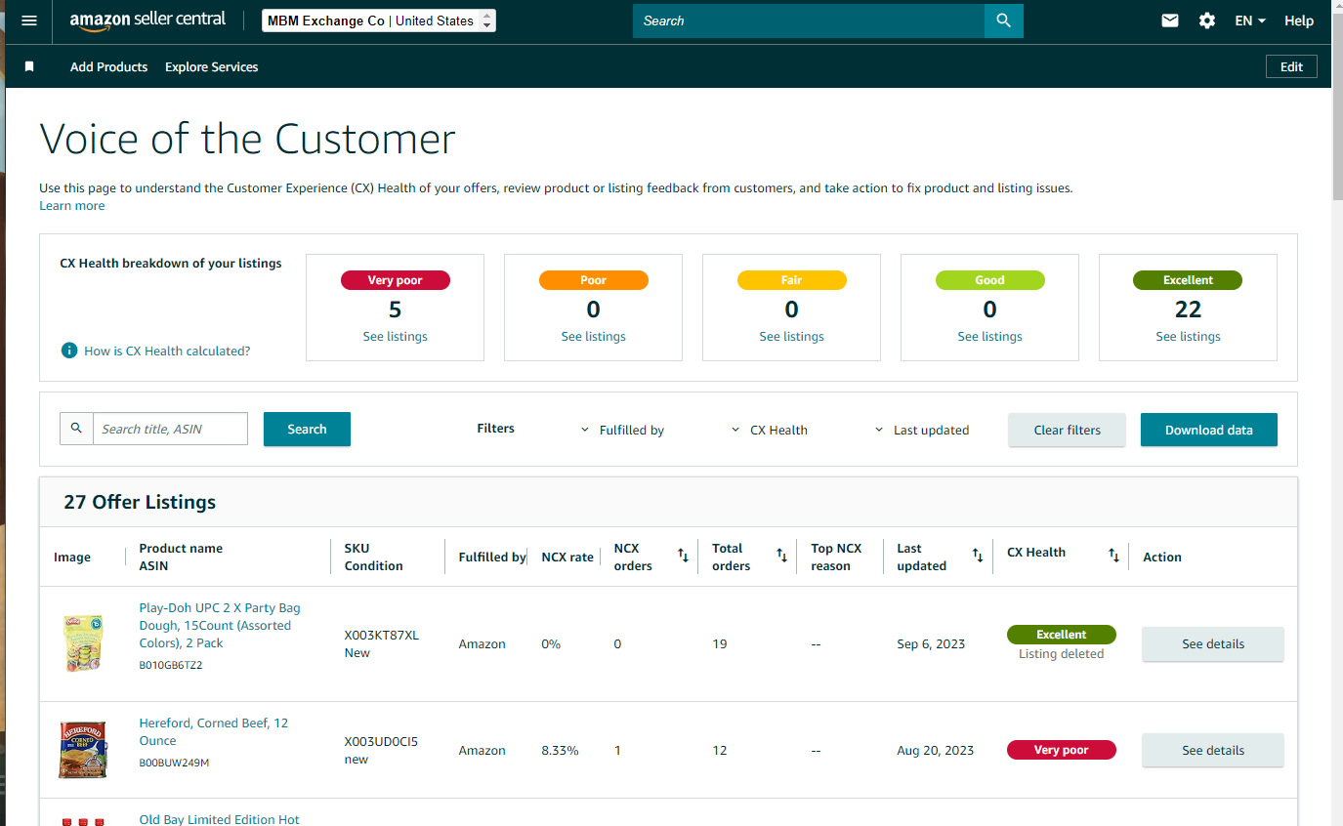
Task: Open the messages envelope icon
Action: [x=1170, y=21]
